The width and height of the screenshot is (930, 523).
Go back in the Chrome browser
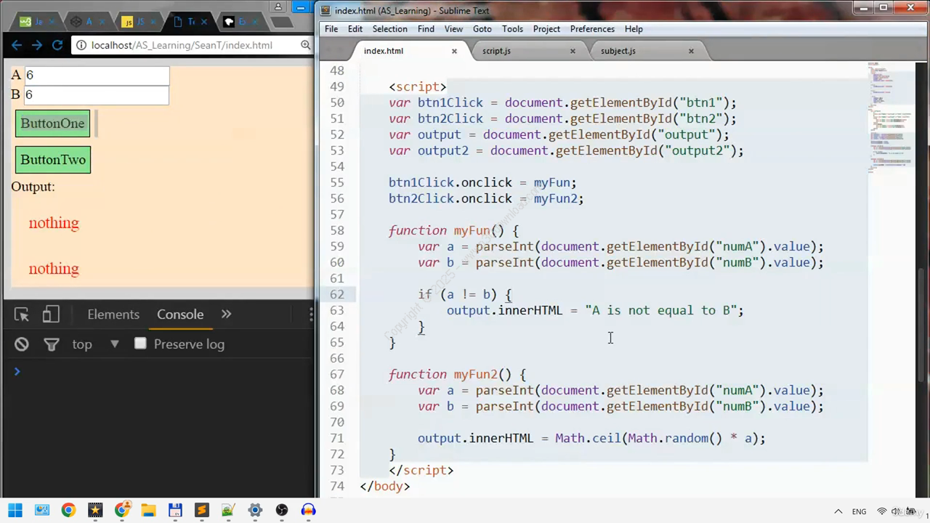pyautogui.click(x=17, y=45)
